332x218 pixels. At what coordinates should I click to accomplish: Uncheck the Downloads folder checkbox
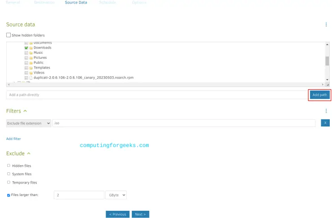26,48
